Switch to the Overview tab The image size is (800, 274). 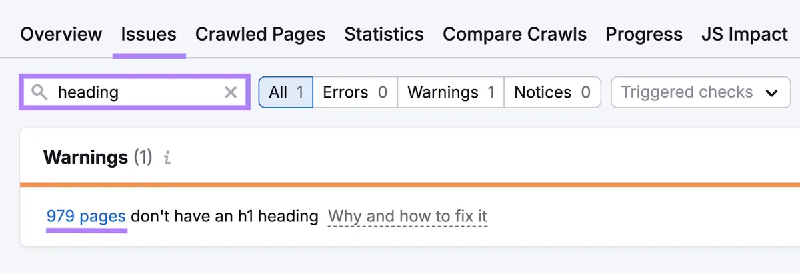click(x=61, y=34)
